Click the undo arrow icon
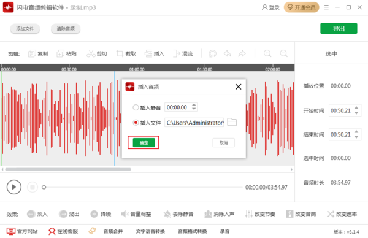The height and width of the screenshot is (238, 368). (227, 53)
